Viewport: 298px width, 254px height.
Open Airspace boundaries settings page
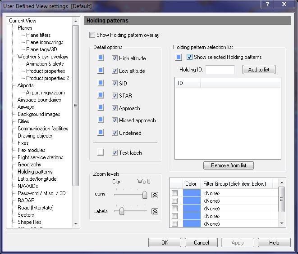(x=39, y=100)
